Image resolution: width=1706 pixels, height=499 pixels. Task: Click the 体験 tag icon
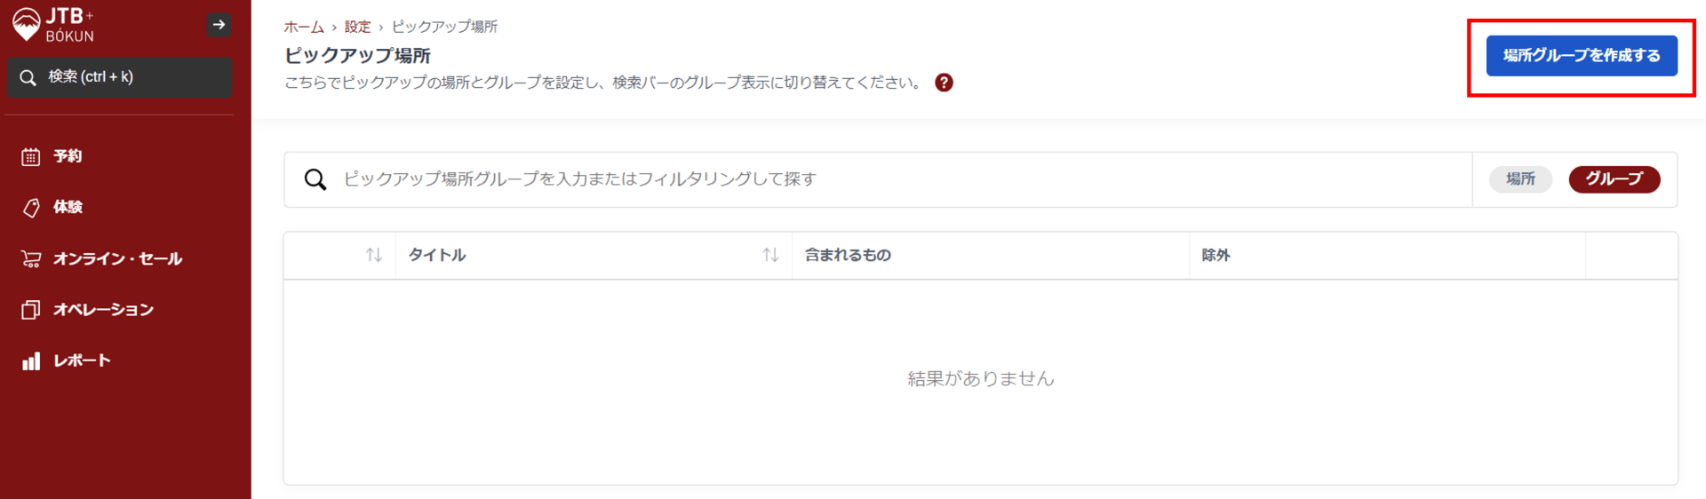pyautogui.click(x=31, y=208)
